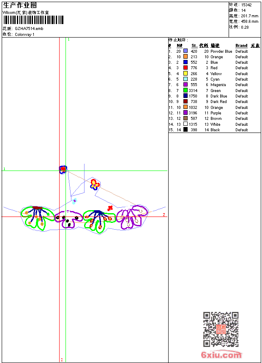The image size is (262, 363).
Task: Select the blue and red flower at top
Action: 63,169
